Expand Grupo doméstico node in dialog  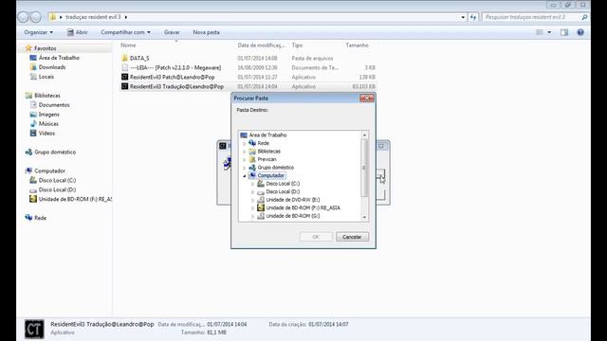click(245, 168)
